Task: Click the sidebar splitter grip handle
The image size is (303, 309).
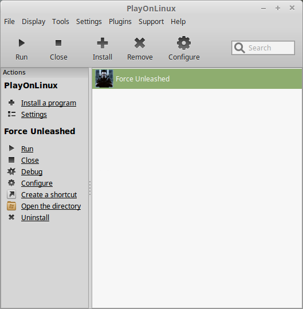Action: point(90,188)
